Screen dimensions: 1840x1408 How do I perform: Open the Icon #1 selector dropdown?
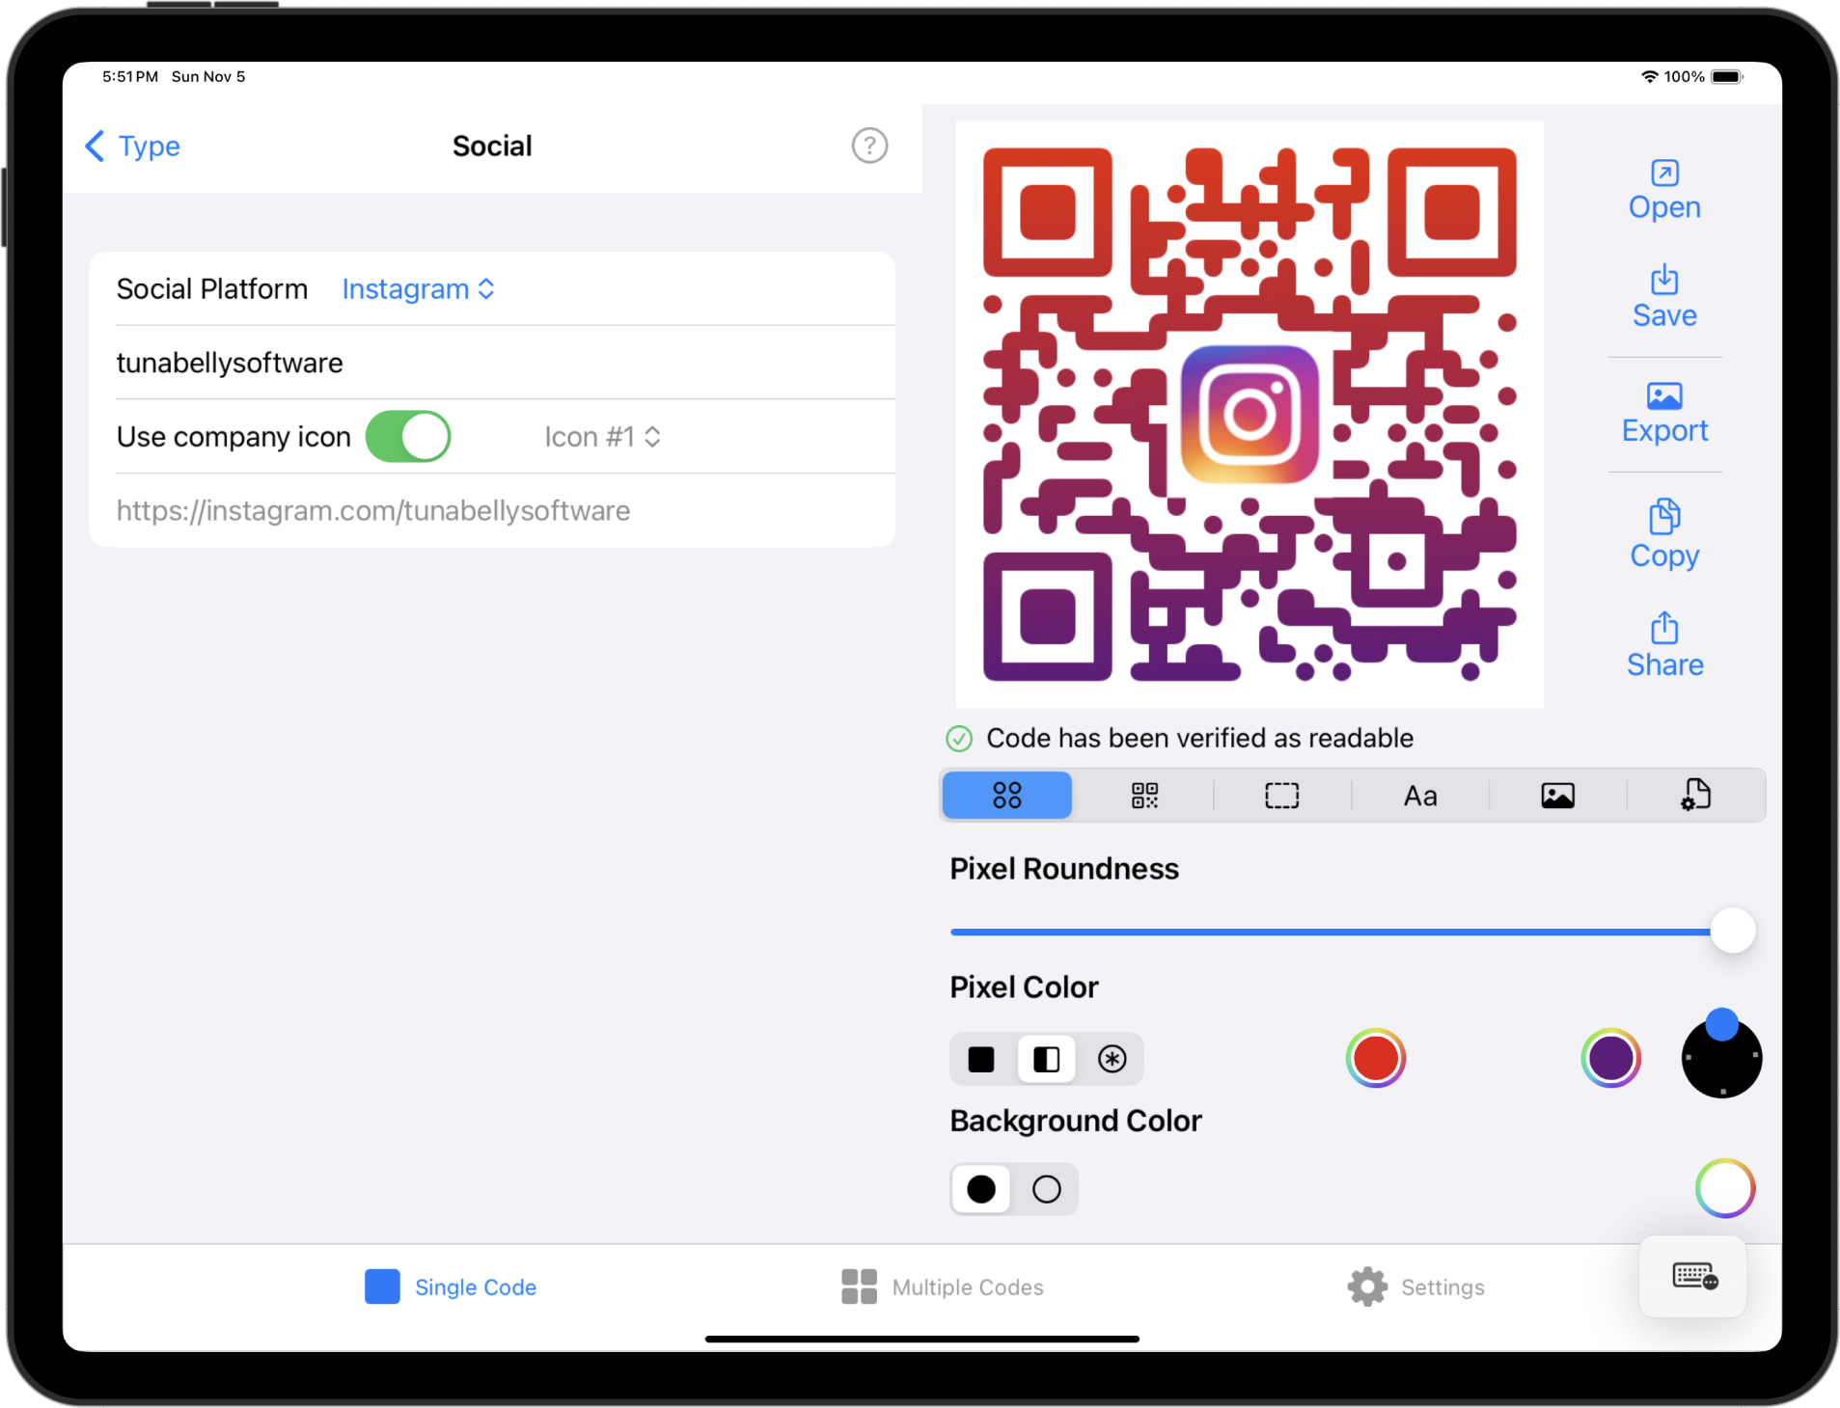click(602, 437)
